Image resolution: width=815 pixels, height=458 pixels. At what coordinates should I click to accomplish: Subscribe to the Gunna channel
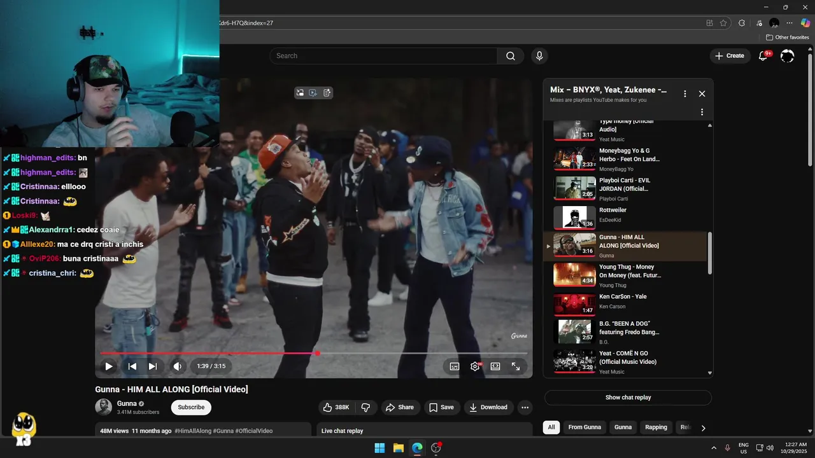point(191,407)
